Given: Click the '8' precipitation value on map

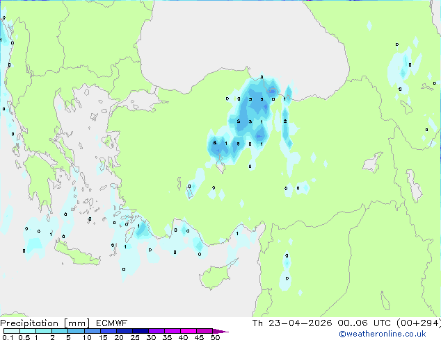Looking at the screenshot, I should click(x=215, y=143).
